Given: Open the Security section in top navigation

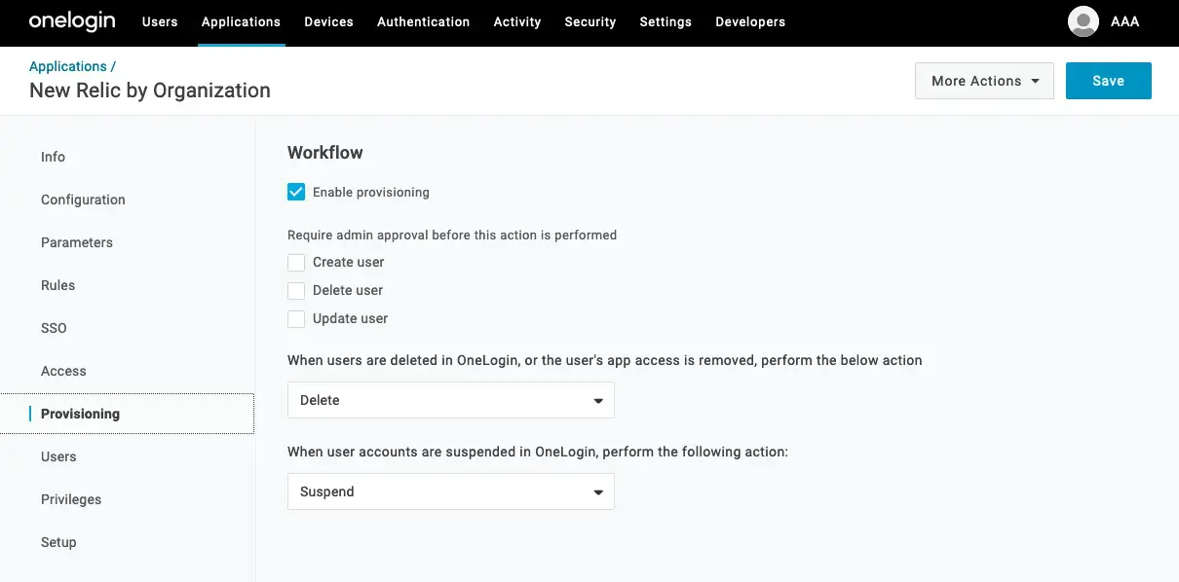Looking at the screenshot, I should point(589,21).
